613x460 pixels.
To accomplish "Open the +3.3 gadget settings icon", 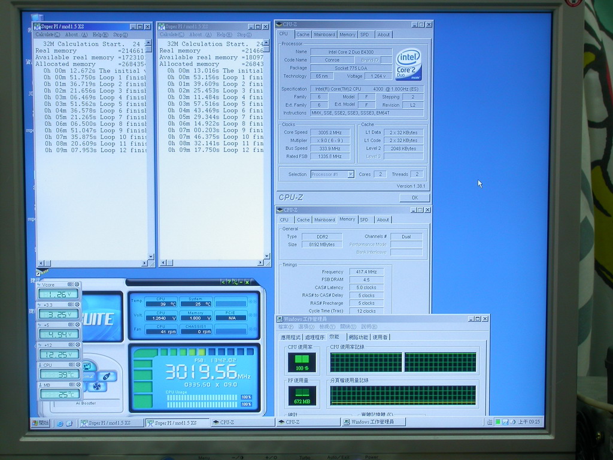I will (x=71, y=304).
